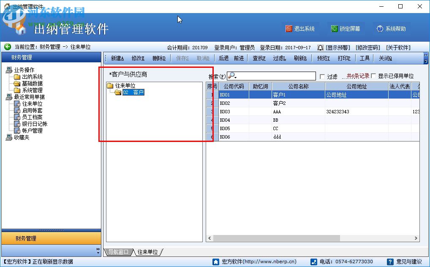
Task: Click the 显示预警 alert bell icon
Action: (x=320, y=48)
